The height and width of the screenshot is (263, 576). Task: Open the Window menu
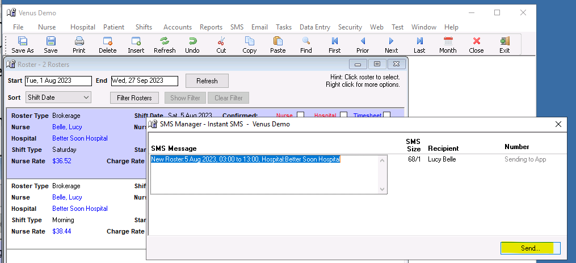[x=423, y=27]
